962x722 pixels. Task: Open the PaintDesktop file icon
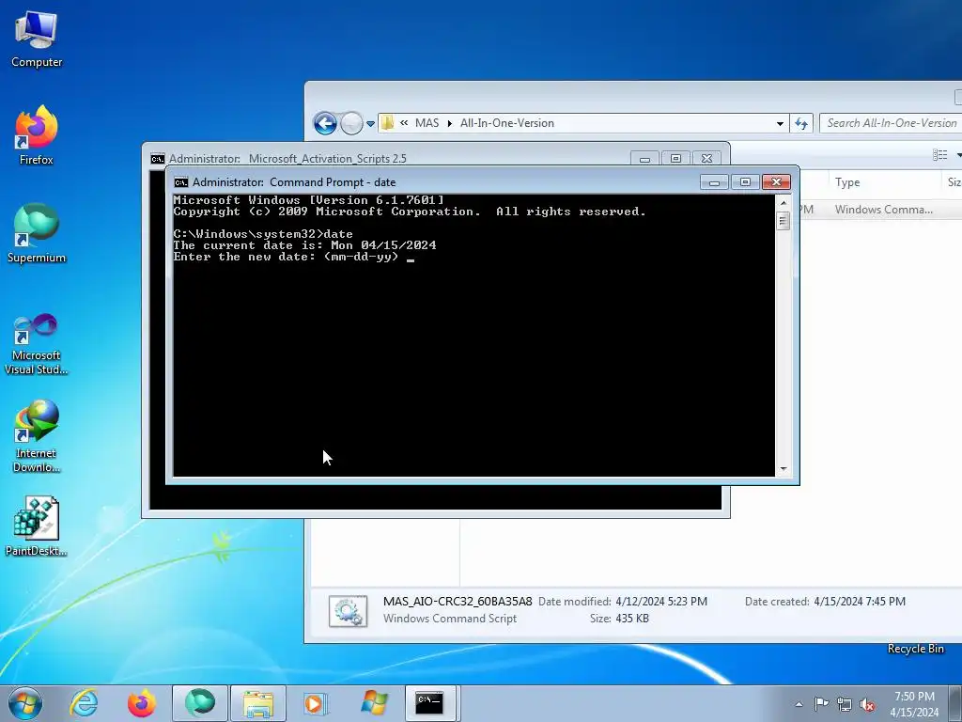(x=37, y=526)
